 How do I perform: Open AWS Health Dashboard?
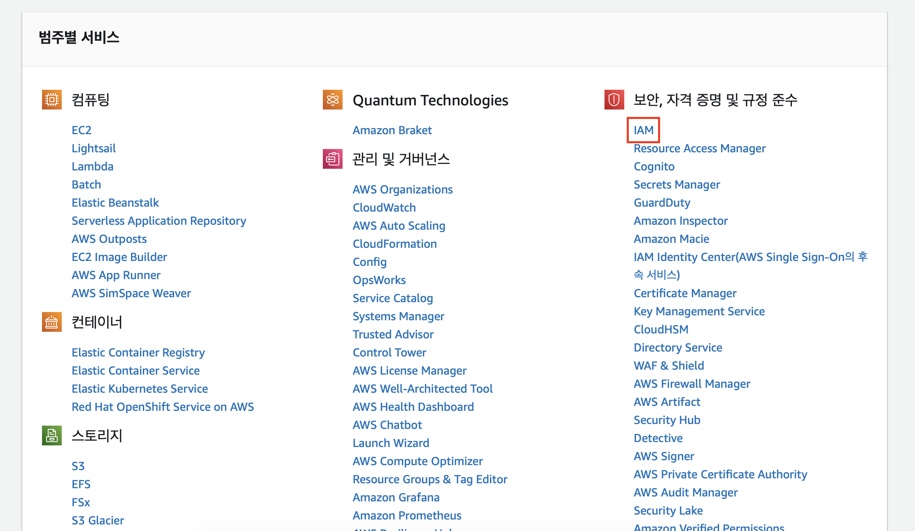pos(413,407)
